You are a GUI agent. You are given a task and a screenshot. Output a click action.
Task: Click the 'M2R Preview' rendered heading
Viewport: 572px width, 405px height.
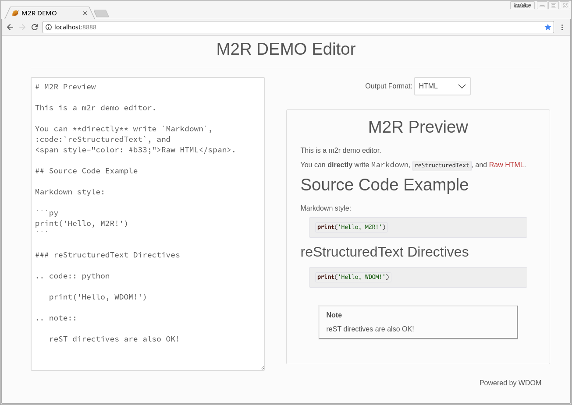tap(418, 127)
